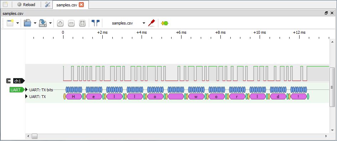Screen dimensions: 337x141
Task: Click the 'w' decoded annotation
Action: [196, 97]
